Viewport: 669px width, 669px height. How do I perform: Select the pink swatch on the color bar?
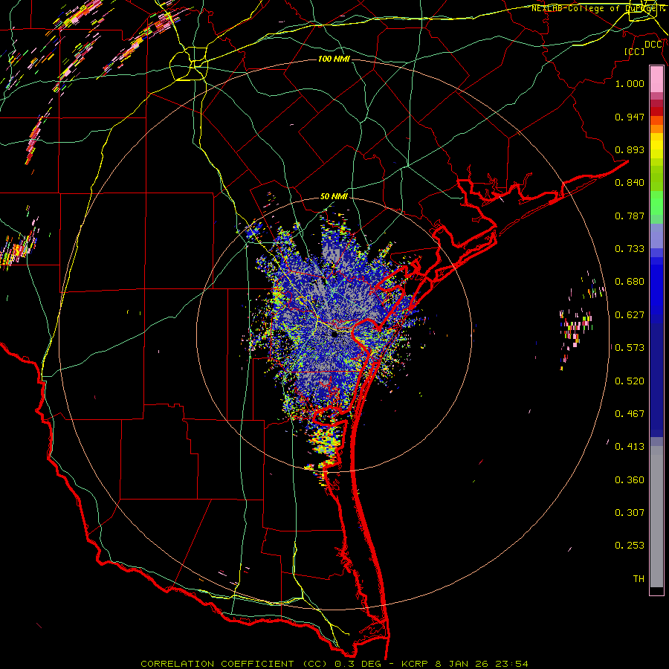click(656, 79)
